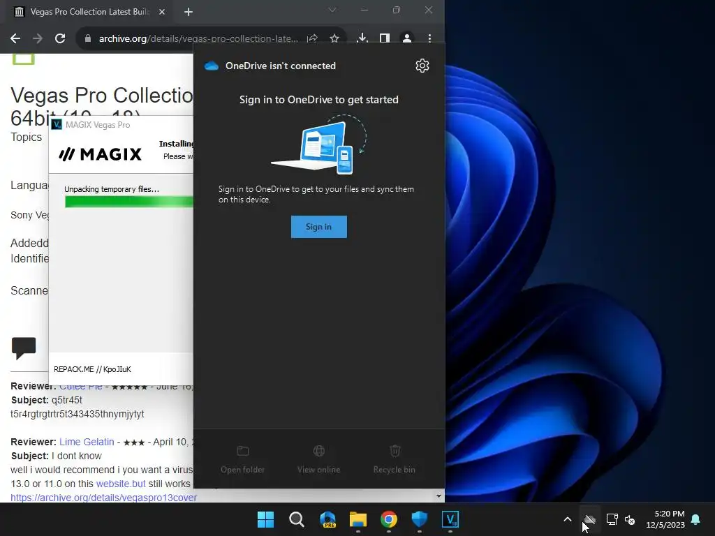Open Lime Gelatin reviewer link
Viewport: 715px width, 536px height.
point(87,442)
